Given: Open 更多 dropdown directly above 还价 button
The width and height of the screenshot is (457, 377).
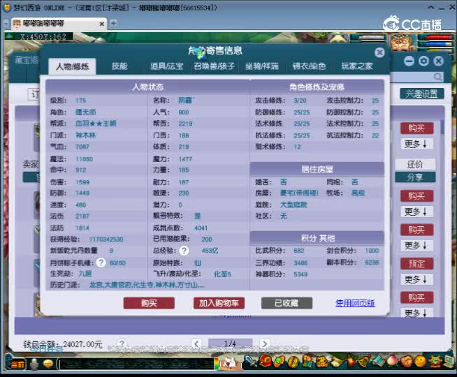Looking at the screenshot, I should click(x=416, y=144).
